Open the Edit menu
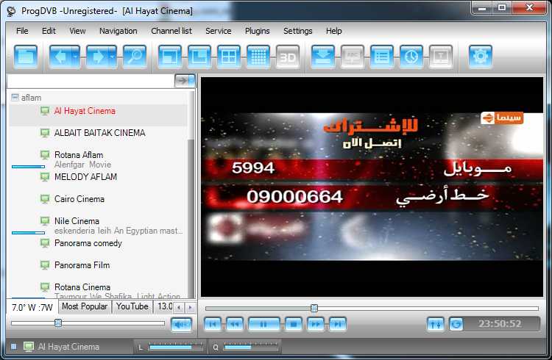The image size is (552, 360). tap(49, 31)
